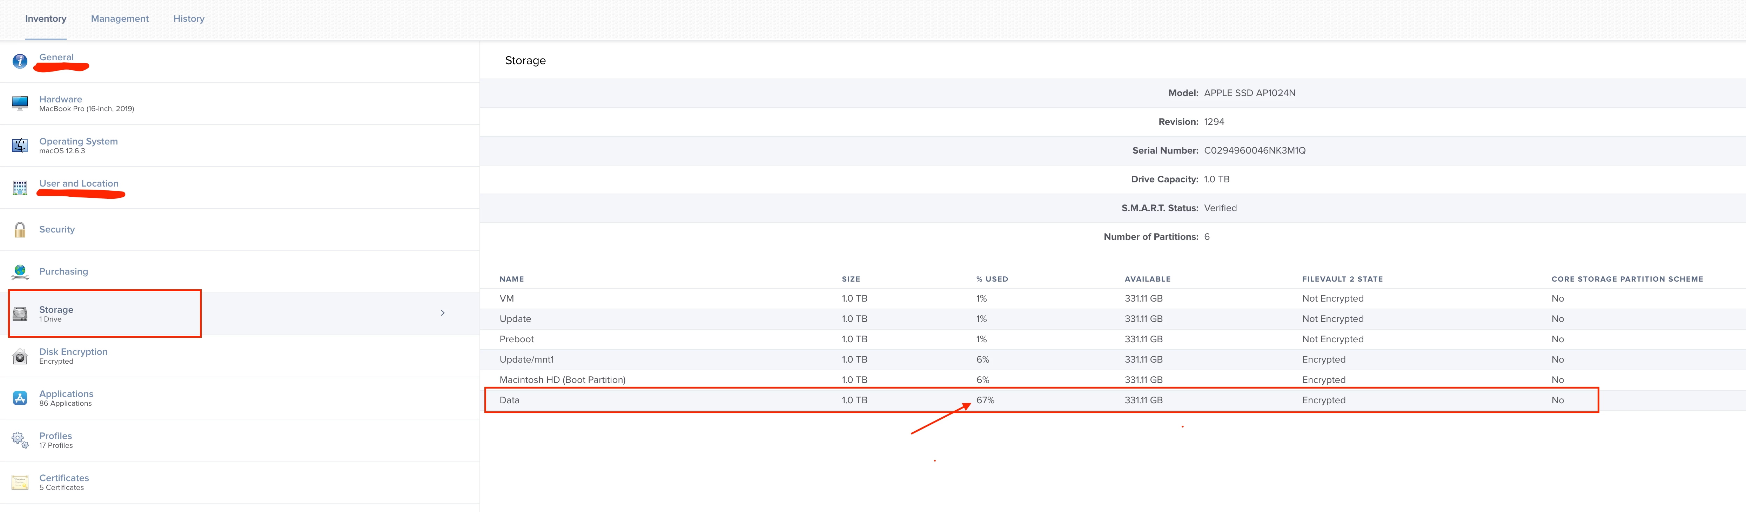The image size is (1746, 512).
Task: Switch to the History tab
Action: (189, 19)
